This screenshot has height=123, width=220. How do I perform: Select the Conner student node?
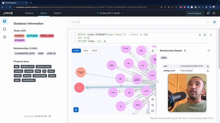(x=126, y=49)
